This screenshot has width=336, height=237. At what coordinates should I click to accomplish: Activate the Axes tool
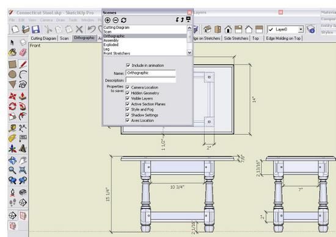[x=12, y=148]
